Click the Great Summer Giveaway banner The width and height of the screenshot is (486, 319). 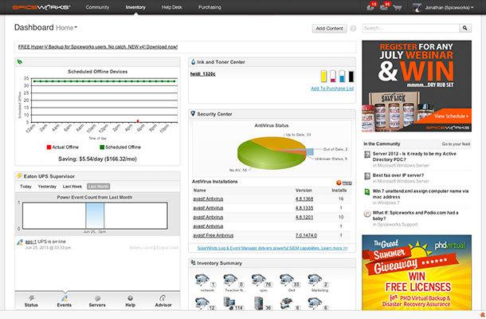(x=417, y=272)
